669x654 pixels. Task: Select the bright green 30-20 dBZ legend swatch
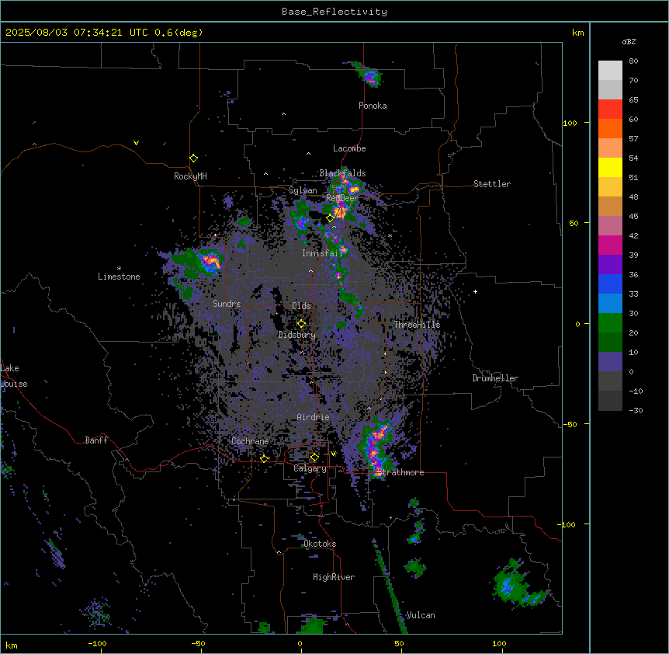pos(610,323)
